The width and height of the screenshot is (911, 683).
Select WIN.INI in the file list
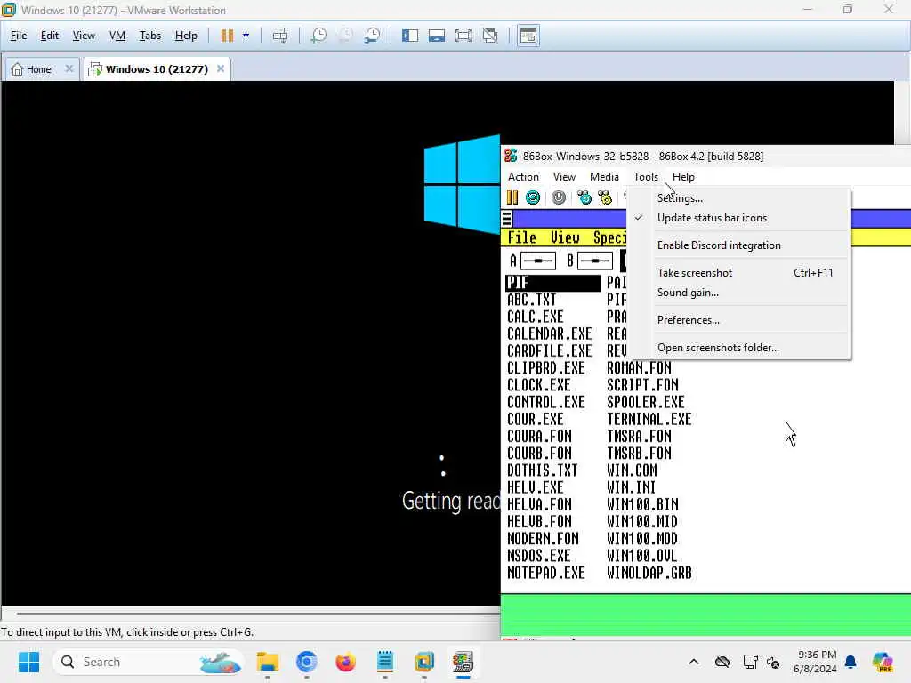click(x=631, y=487)
